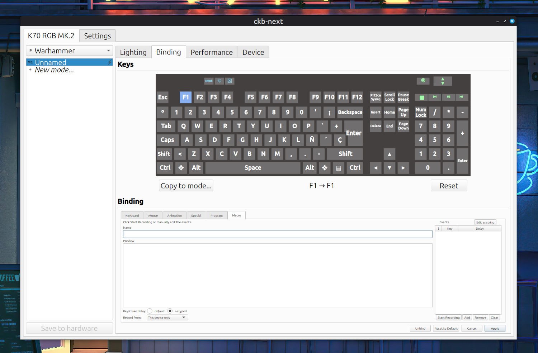
Task: Switch to the Mouse binding tab
Action: [153, 215]
